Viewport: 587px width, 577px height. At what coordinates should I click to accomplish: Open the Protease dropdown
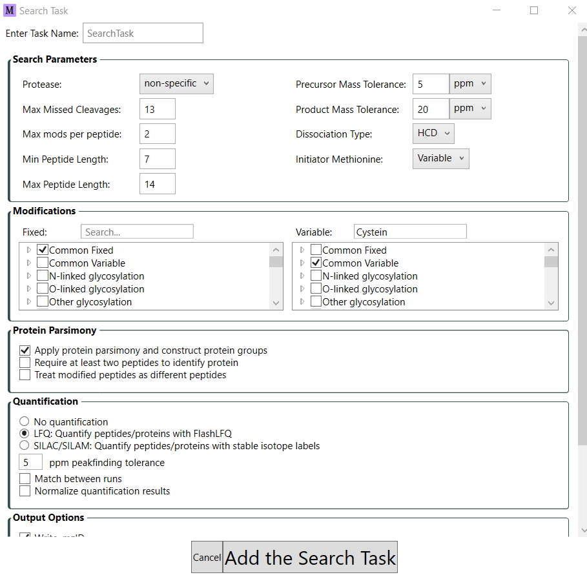point(176,83)
